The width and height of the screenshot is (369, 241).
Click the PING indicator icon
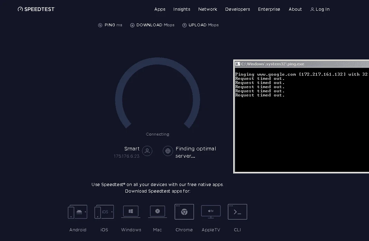(x=100, y=25)
